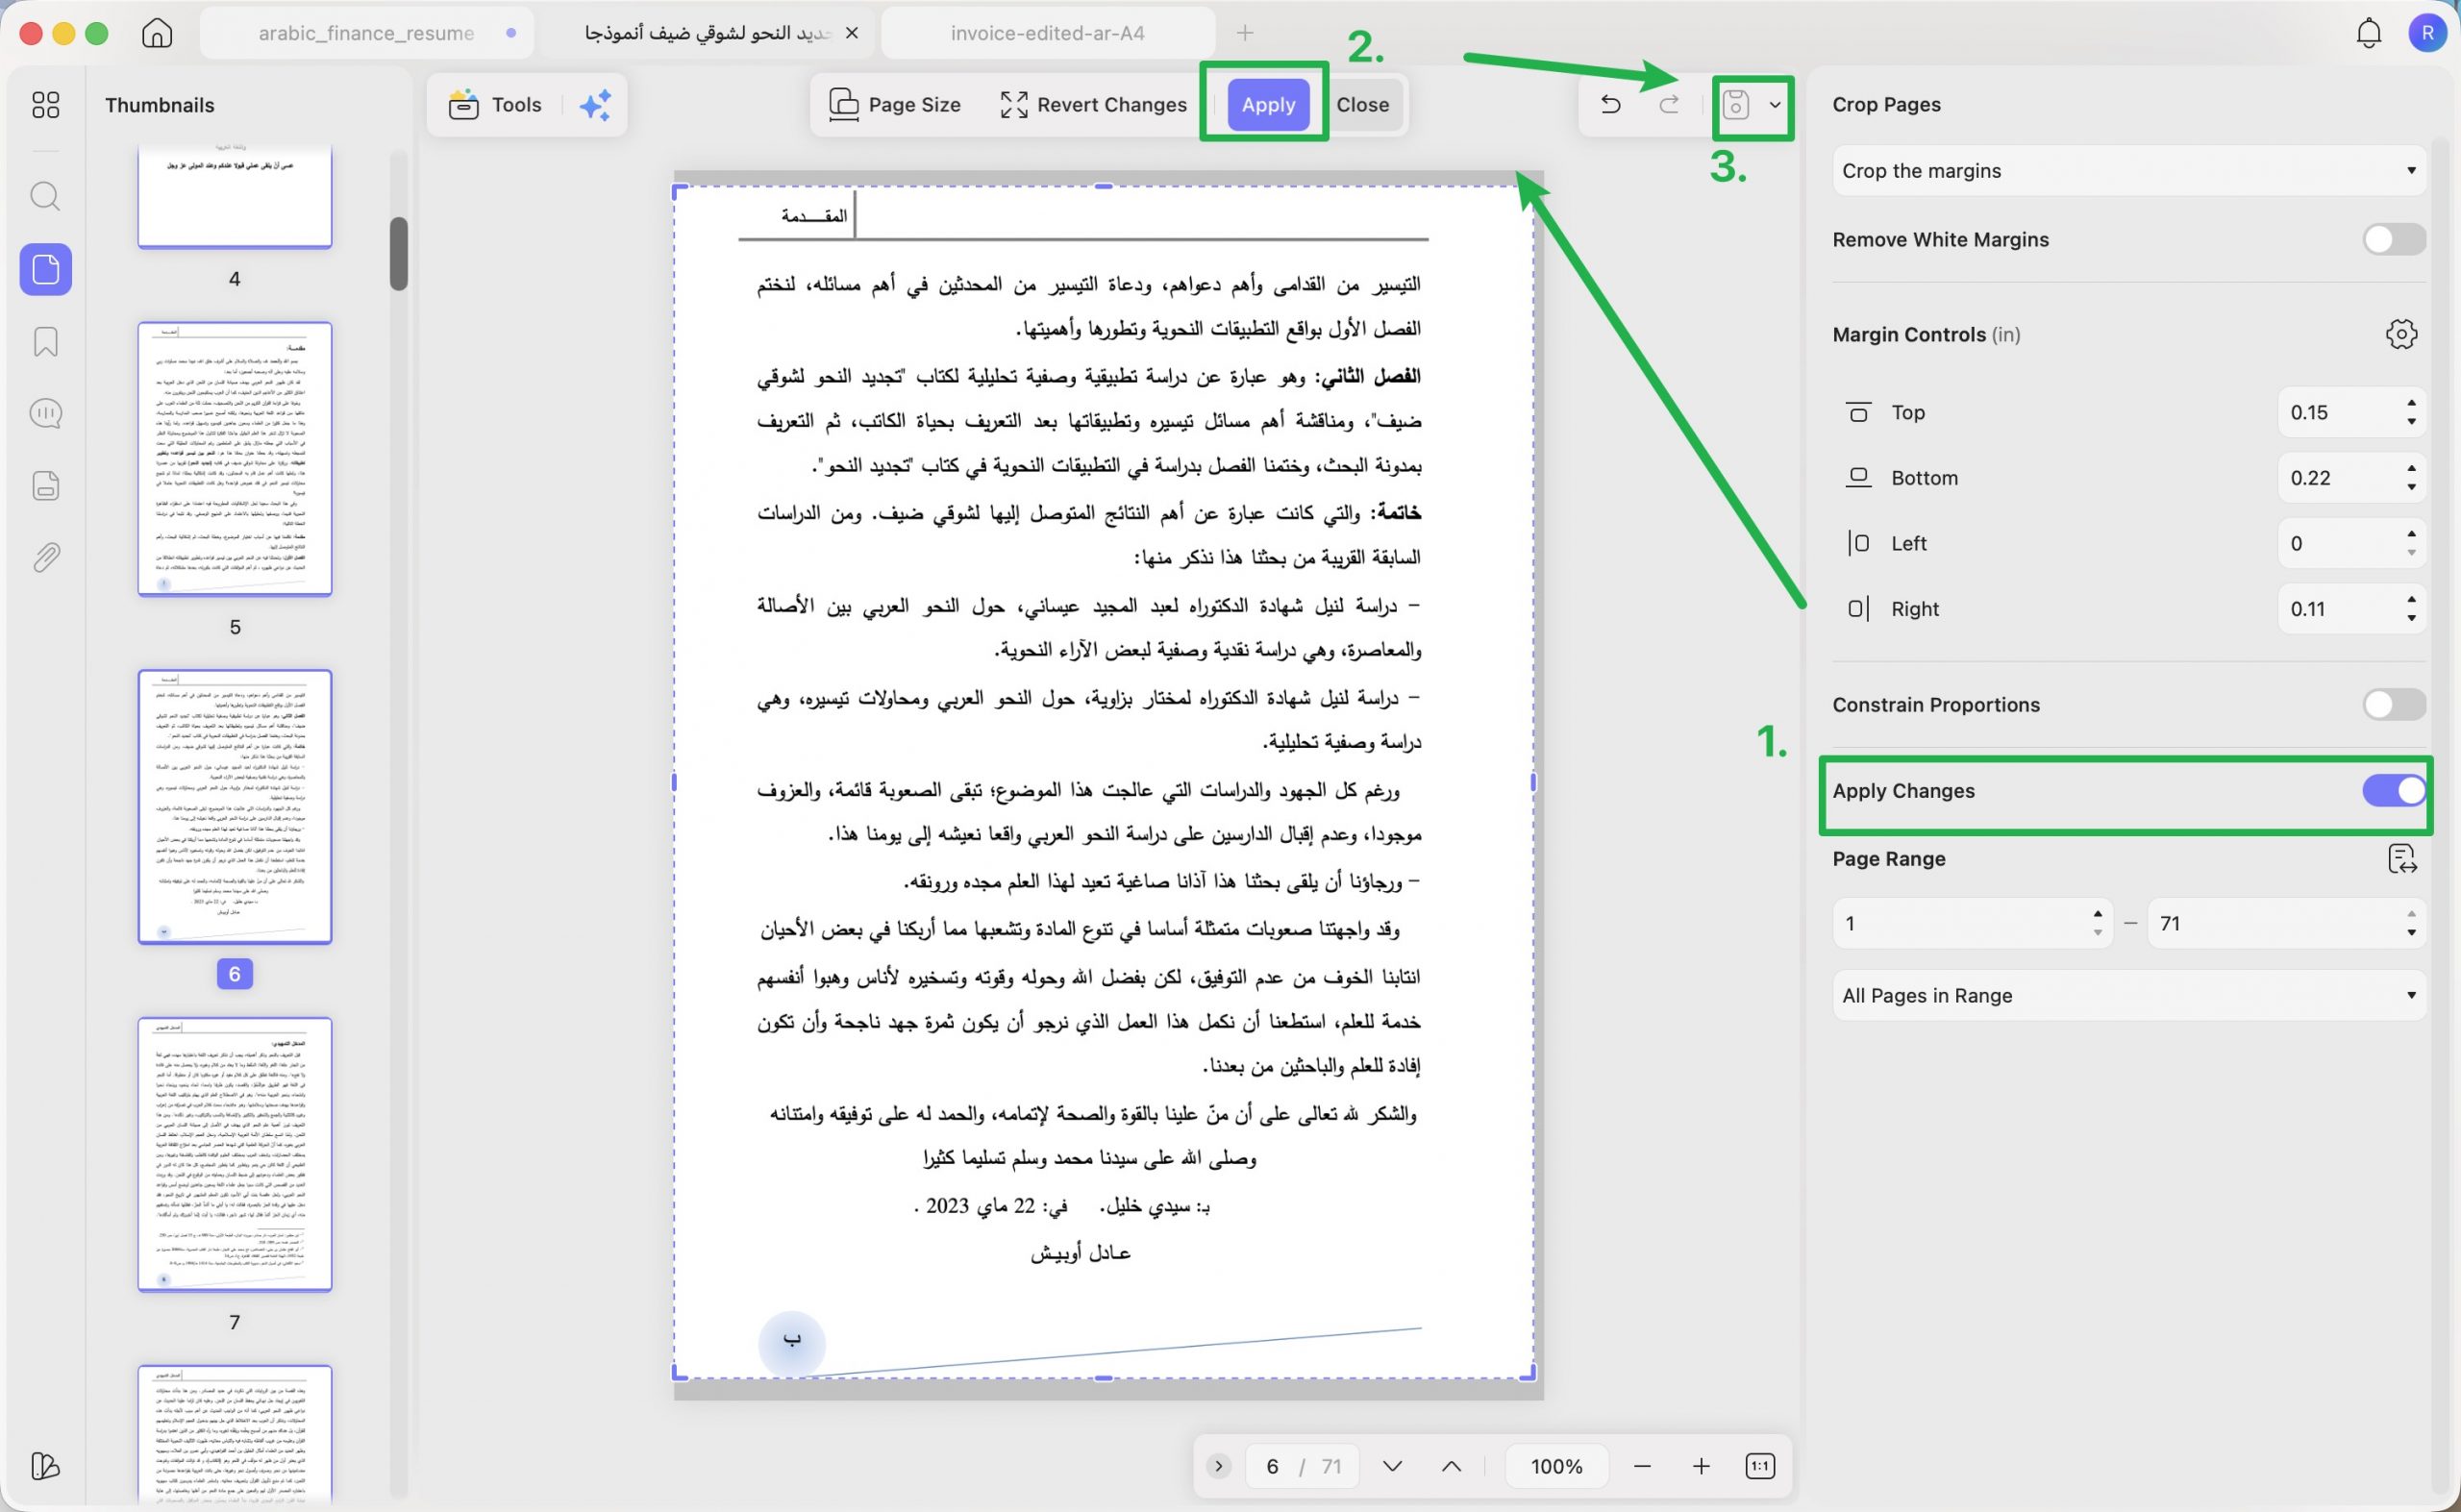Toggle the navigation bar collapse arrow
2461x1512 pixels.
1218,1466
